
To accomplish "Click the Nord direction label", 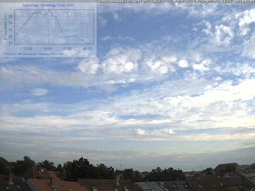I will pos(178,1).
